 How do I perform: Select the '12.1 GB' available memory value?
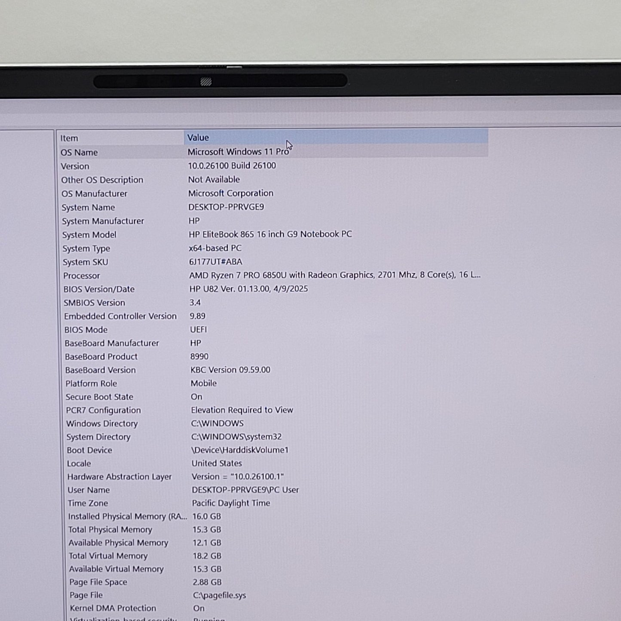coord(207,543)
